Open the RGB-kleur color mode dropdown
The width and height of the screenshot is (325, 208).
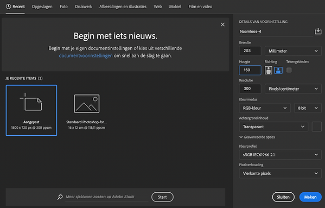click(265, 108)
